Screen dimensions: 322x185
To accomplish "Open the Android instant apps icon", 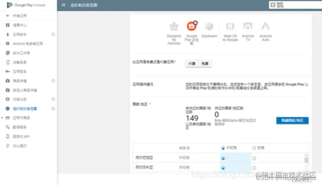I will [8, 44].
